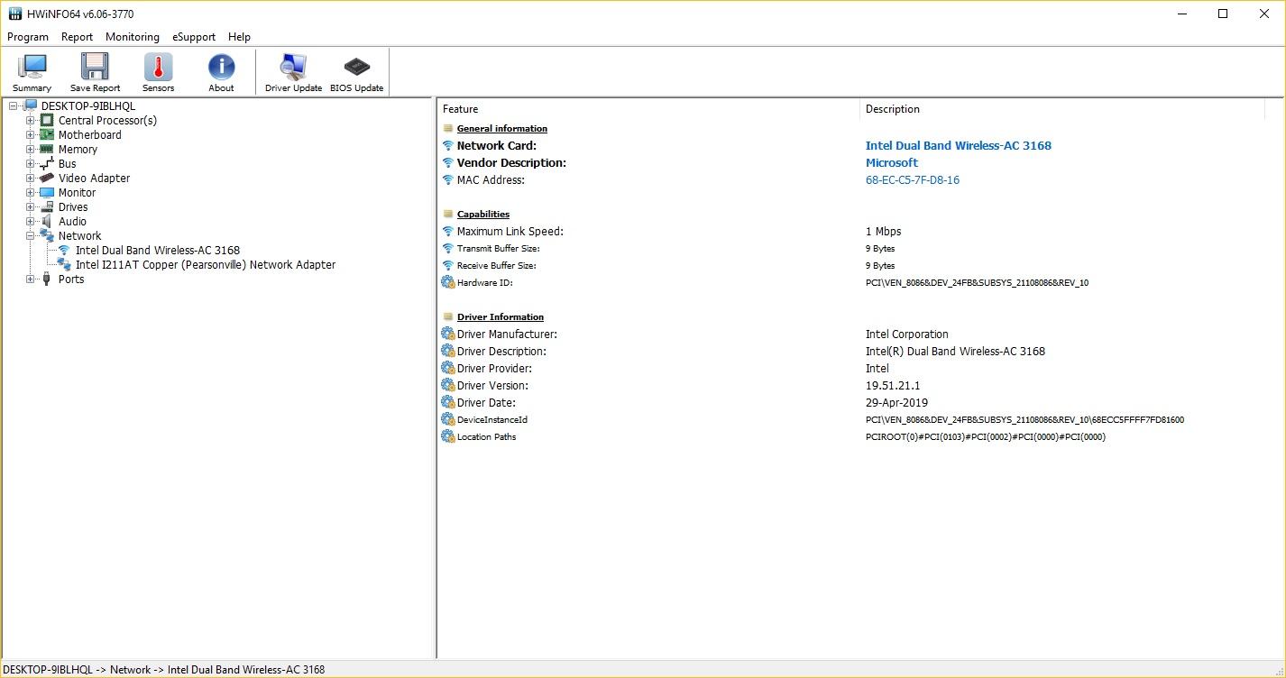Select the Drives icon in tree
This screenshot has width=1286, height=678.
click(x=47, y=206)
